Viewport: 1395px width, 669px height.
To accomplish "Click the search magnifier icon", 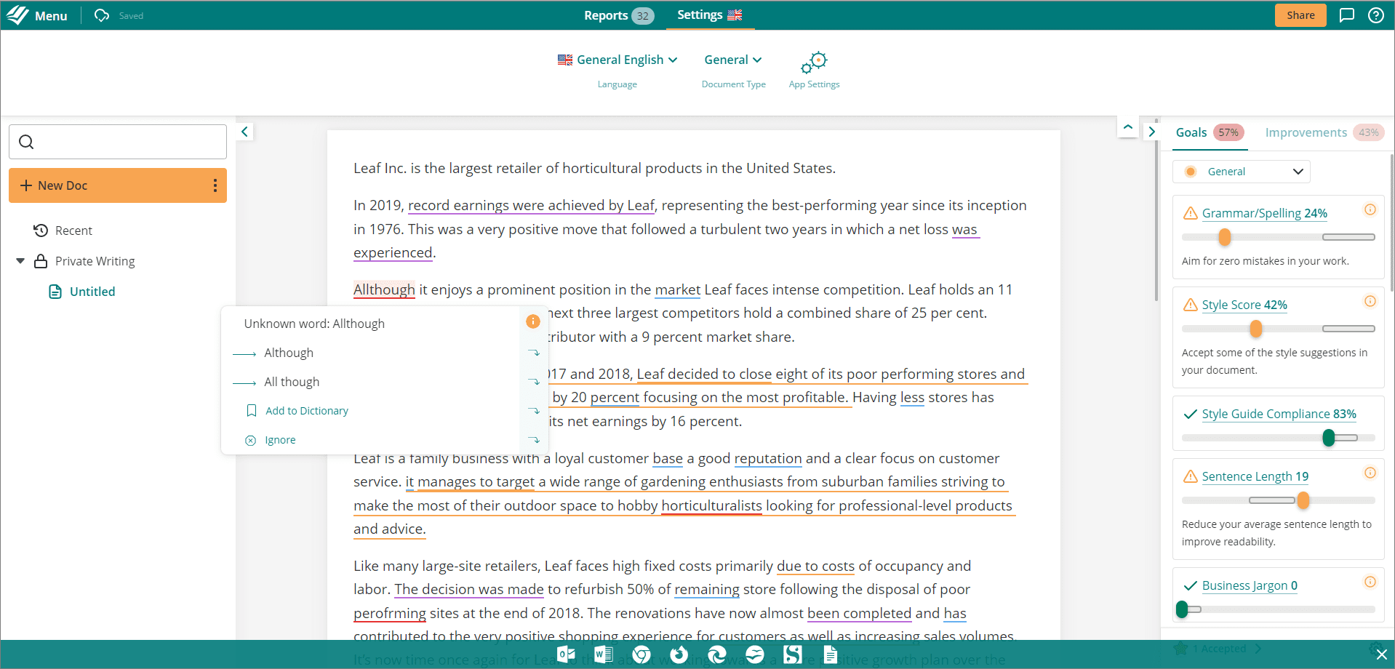I will point(26,142).
